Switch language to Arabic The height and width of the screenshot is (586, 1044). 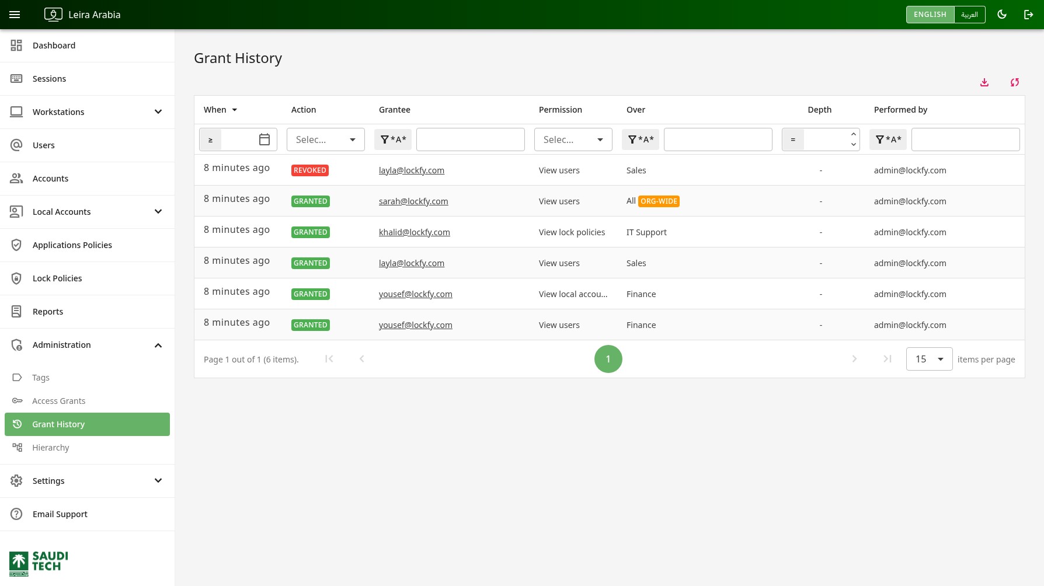coord(969,15)
